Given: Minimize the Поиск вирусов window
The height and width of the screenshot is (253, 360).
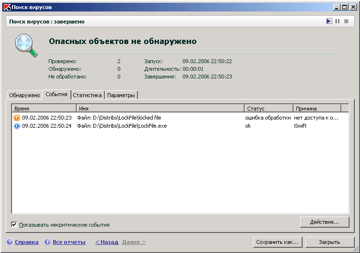Looking at the screenshot, I should click(x=337, y=7).
